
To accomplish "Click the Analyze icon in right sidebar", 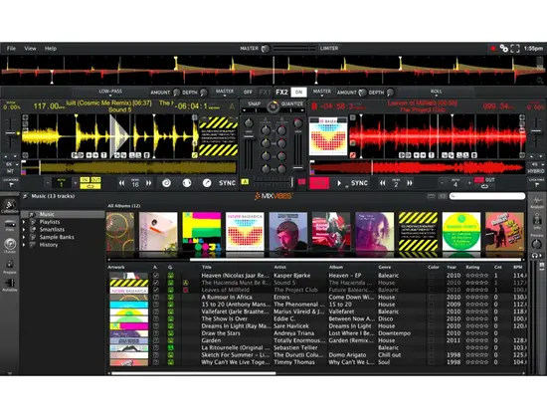I will pyautogui.click(x=537, y=202).
